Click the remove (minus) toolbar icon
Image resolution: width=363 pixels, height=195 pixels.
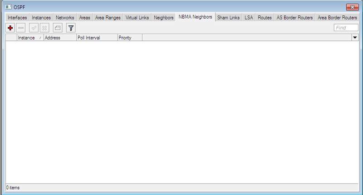(x=21, y=28)
